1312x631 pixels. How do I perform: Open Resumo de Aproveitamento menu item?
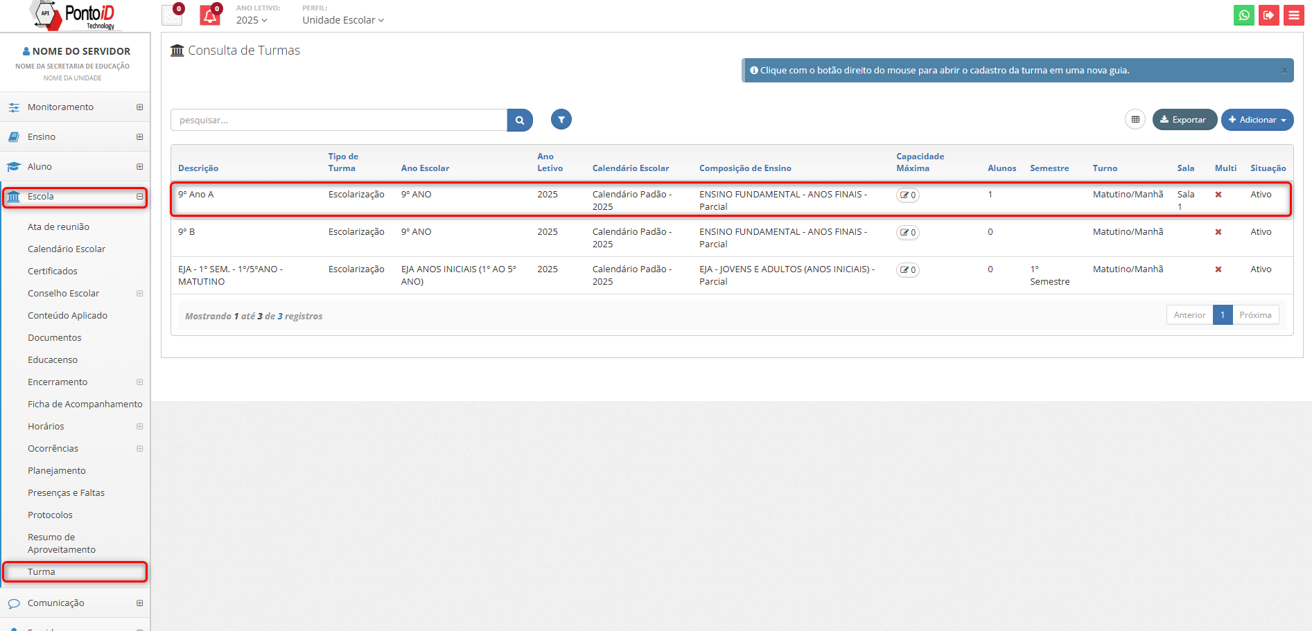pyautogui.click(x=62, y=544)
